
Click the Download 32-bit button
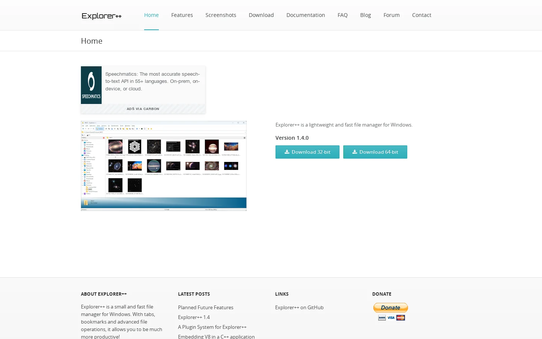pyautogui.click(x=308, y=152)
